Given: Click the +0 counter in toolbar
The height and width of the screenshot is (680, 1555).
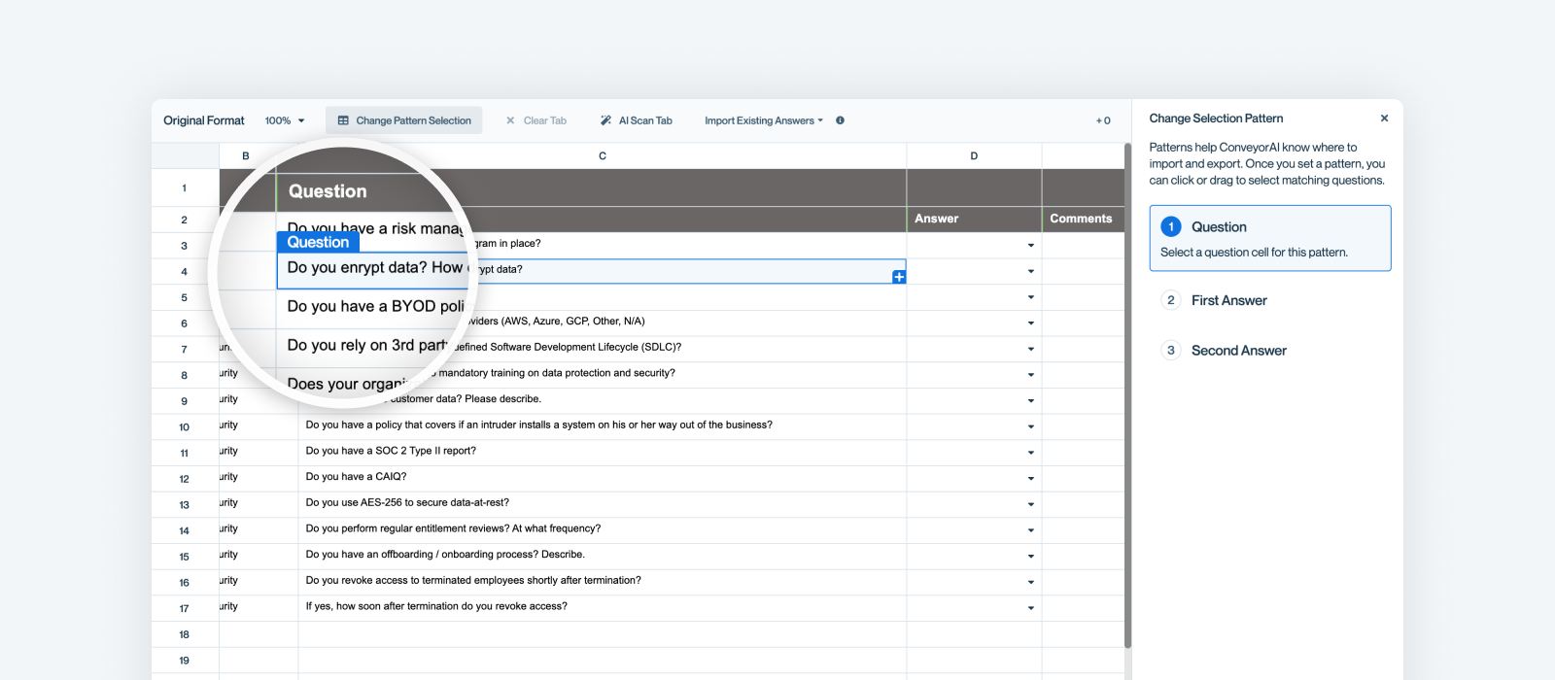Looking at the screenshot, I should (1103, 120).
